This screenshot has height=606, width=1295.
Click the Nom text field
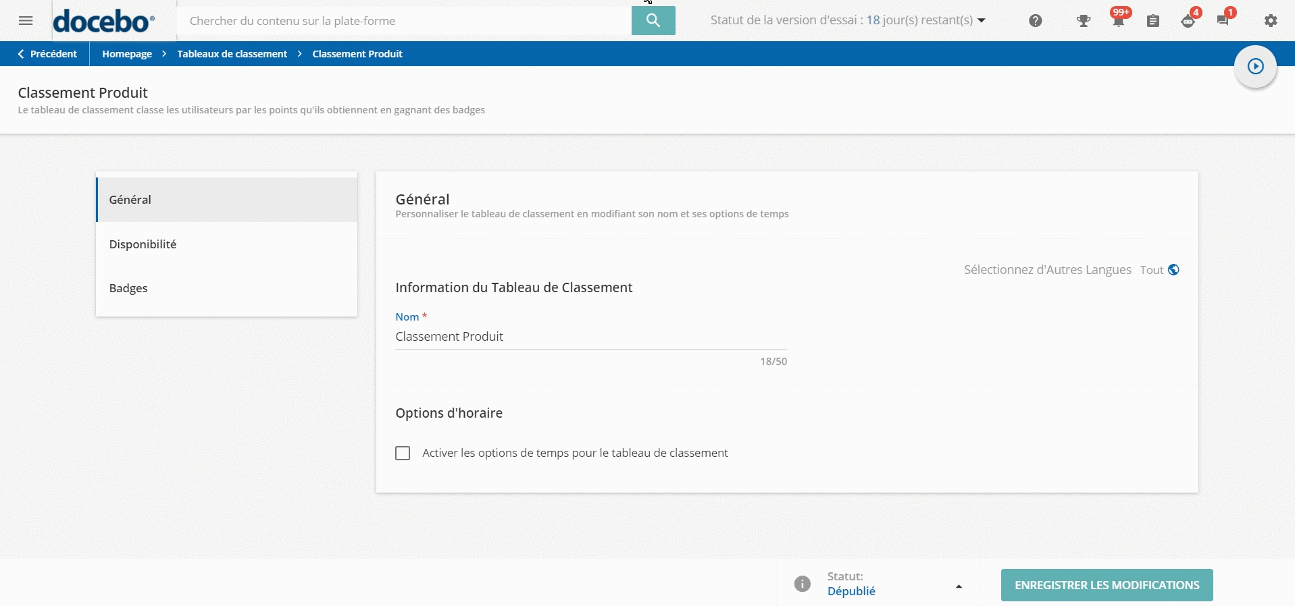590,337
